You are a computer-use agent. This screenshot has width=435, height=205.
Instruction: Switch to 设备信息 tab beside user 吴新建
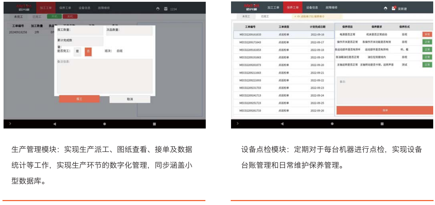pos(312,7)
